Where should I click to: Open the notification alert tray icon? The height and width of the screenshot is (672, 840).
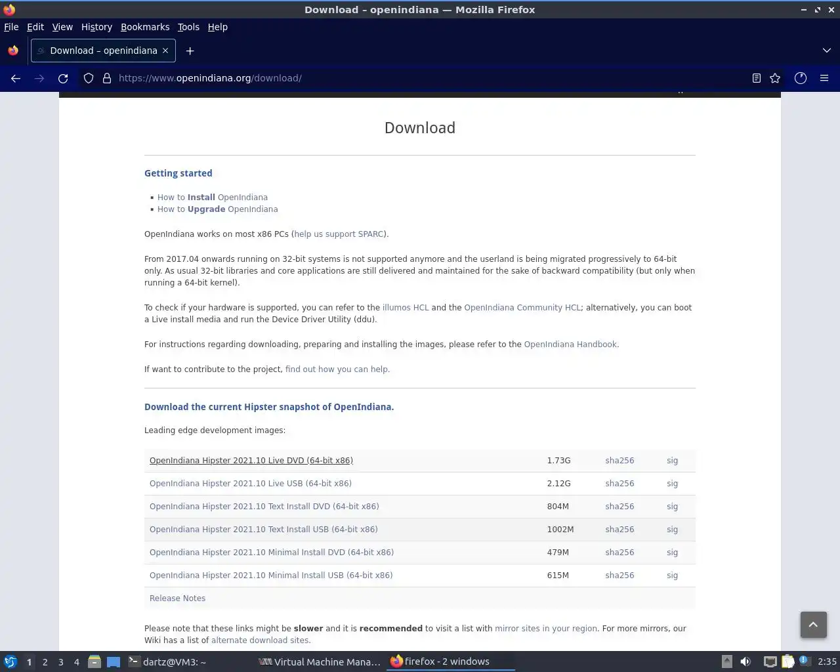tap(805, 661)
